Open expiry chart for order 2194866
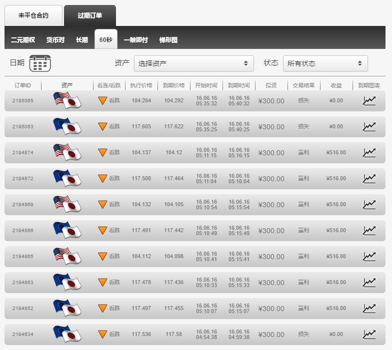The width and height of the screenshot is (392, 350). pos(369,231)
